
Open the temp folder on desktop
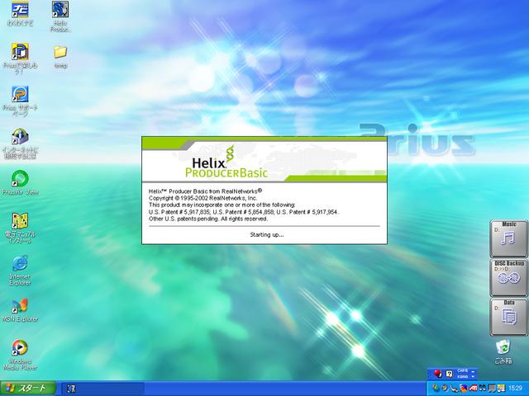60,53
